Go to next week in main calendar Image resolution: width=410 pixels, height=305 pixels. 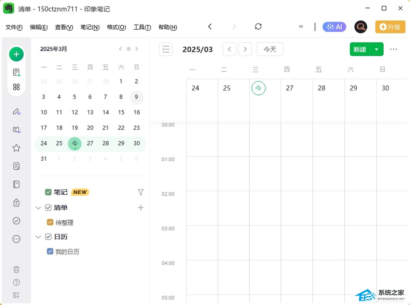(245, 49)
